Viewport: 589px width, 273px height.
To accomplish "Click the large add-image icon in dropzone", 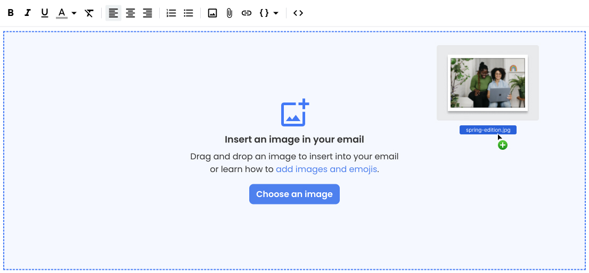I will coord(295,113).
